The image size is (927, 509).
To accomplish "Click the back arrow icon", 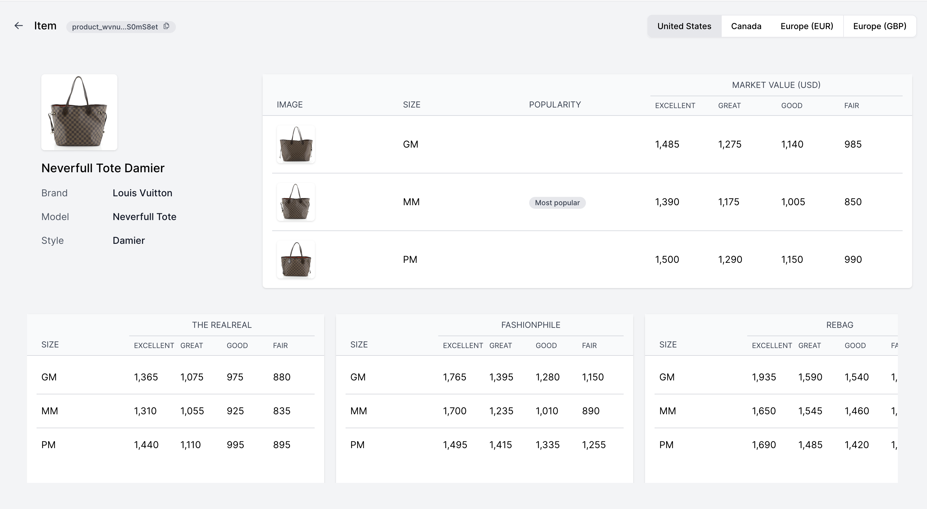I will [18, 26].
